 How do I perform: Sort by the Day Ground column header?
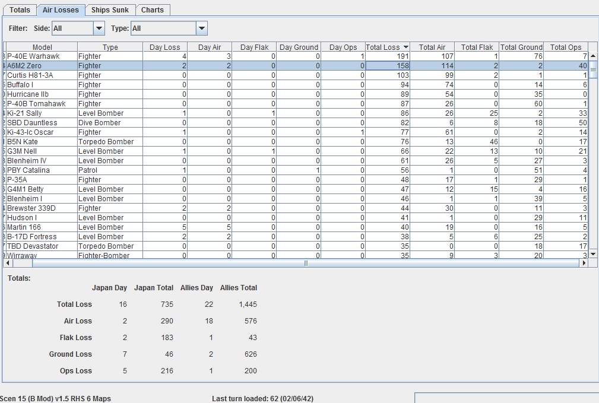pos(299,47)
